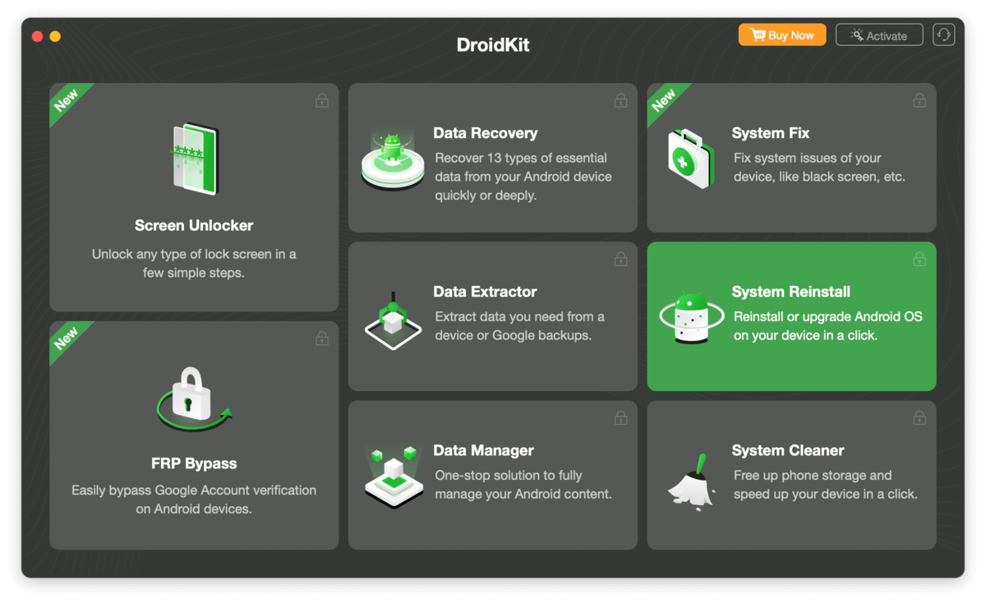This screenshot has width=986, height=603.
Task: Click the FRP Bypass padlock icon
Action: (x=195, y=398)
